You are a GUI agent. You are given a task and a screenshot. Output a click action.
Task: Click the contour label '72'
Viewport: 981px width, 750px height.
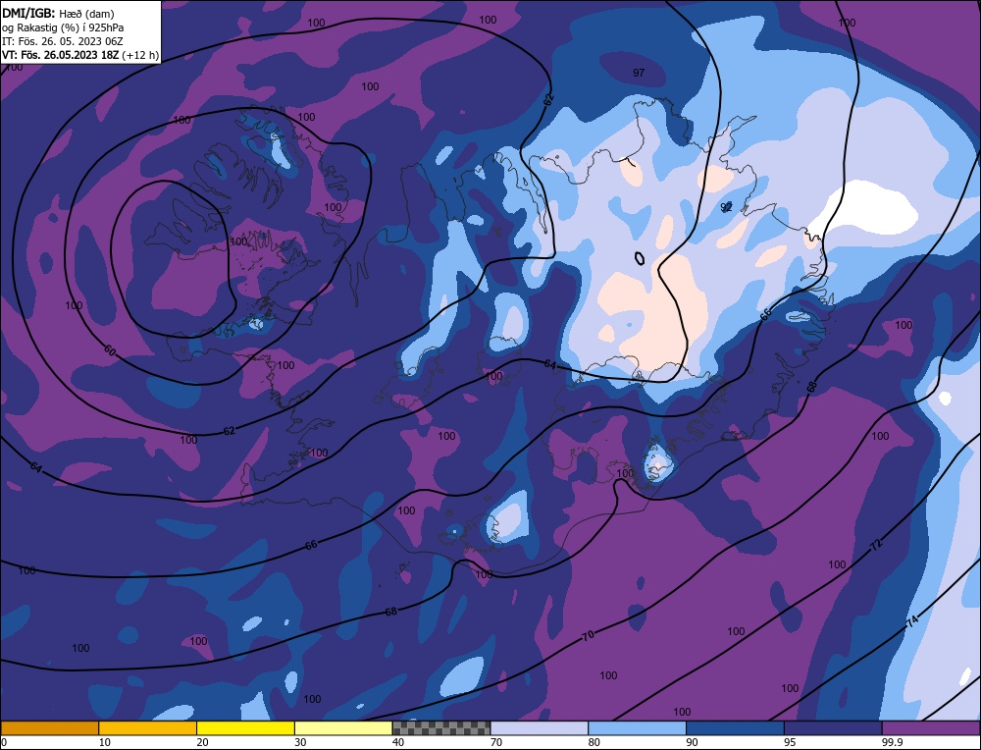(876, 544)
